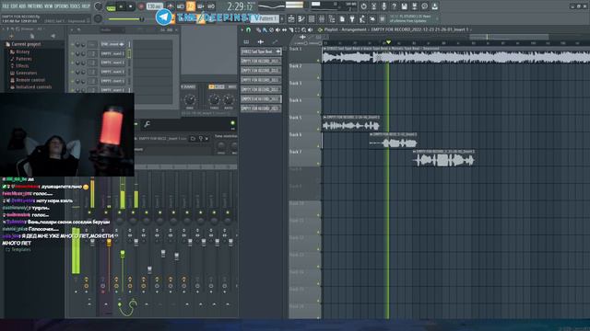Click the wrench icon in channel settings
Screen dimensions: 590x331
pyautogui.click(x=147, y=124)
